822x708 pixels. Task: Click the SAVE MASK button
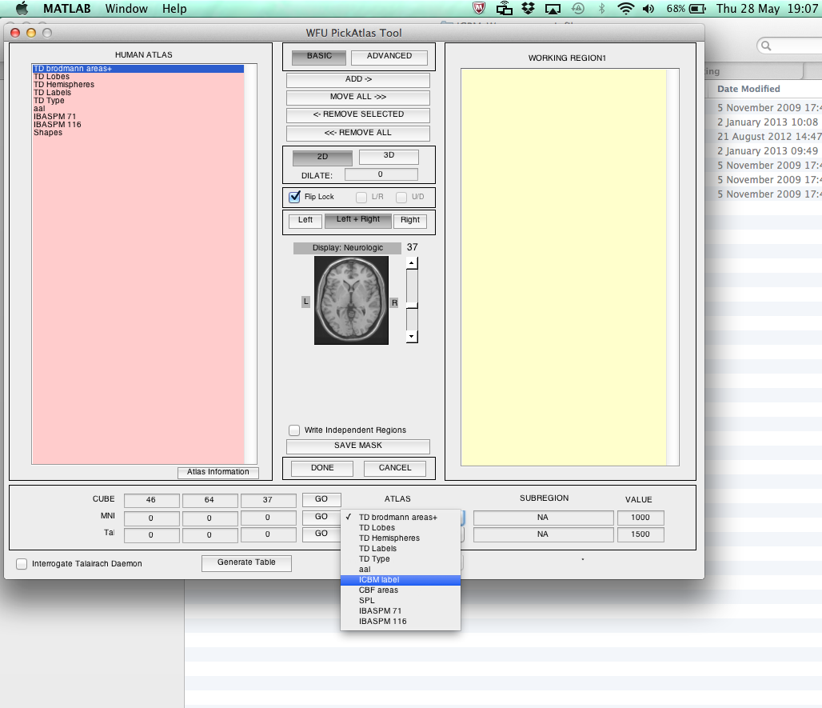point(357,446)
